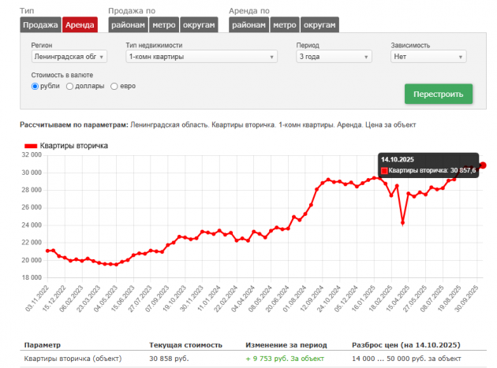Toggle the red Квартиры вторичка legend swatch
The height and width of the screenshot is (368, 497).
pos(32,146)
